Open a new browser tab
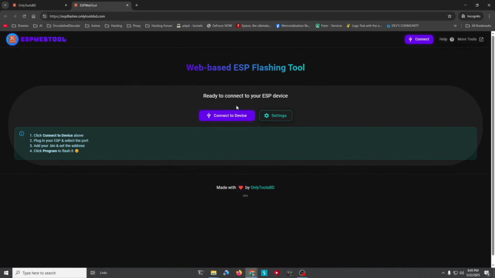495x278 pixels. [x=137, y=5]
